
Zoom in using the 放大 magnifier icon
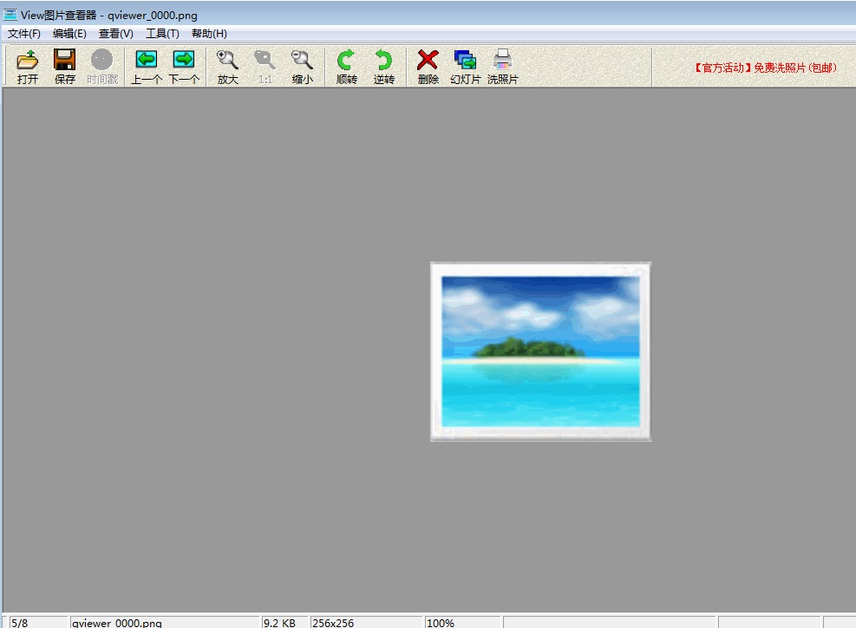227,65
